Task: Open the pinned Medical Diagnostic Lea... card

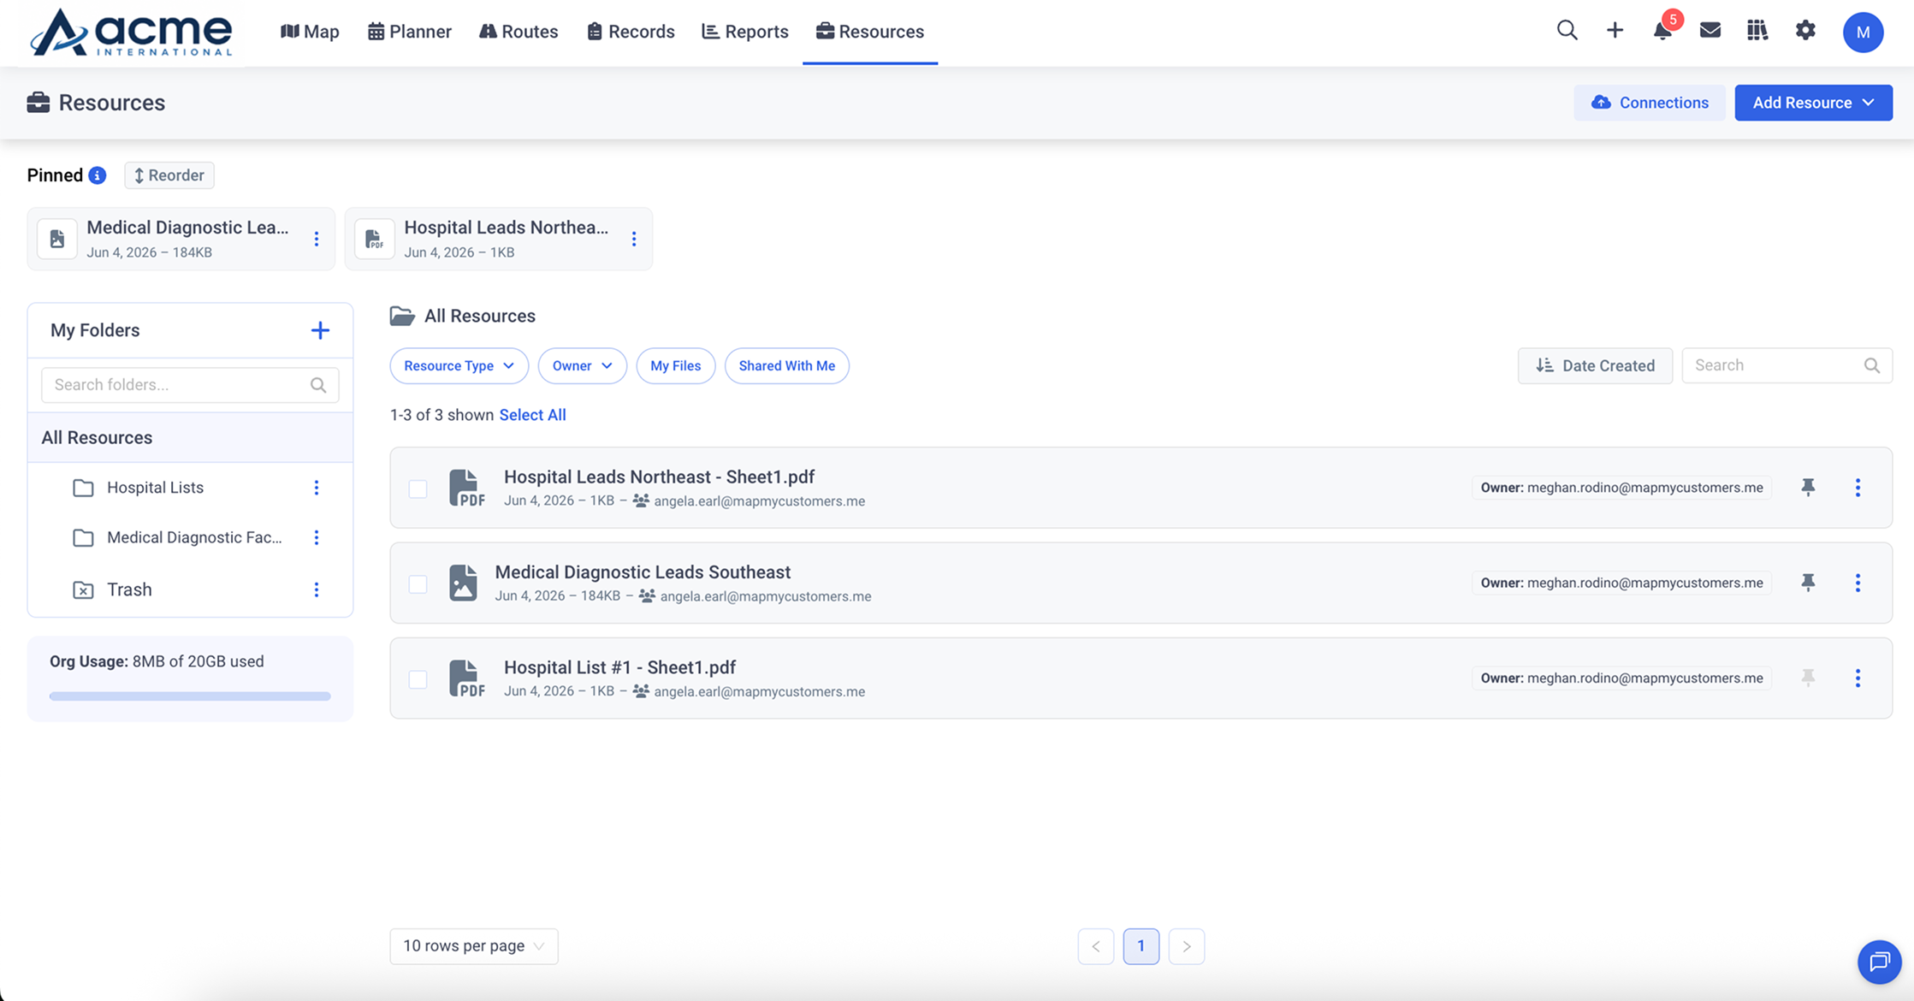Action: [181, 239]
